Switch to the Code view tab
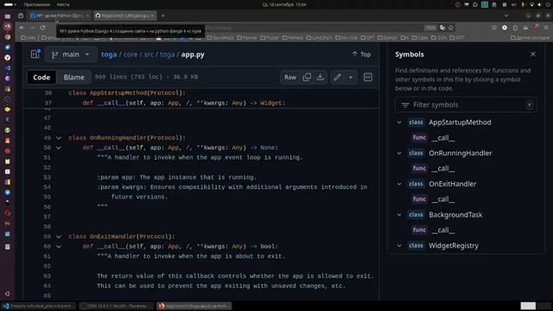Viewport: 553px width, 311px height. [41, 77]
